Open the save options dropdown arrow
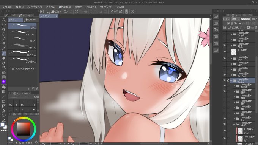258x145 pixels. 61,11
